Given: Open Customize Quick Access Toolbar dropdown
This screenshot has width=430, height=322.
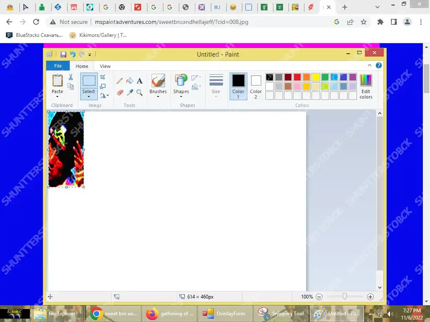Looking at the screenshot, I should (x=90, y=55).
